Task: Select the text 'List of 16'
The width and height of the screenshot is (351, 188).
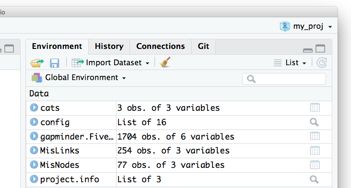Action: pyautogui.click(x=142, y=122)
